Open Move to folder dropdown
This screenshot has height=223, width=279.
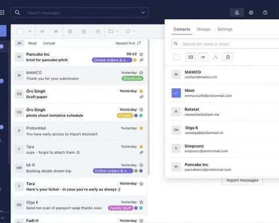click(113, 31)
